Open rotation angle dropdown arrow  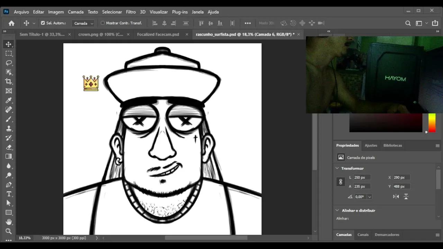point(370,197)
